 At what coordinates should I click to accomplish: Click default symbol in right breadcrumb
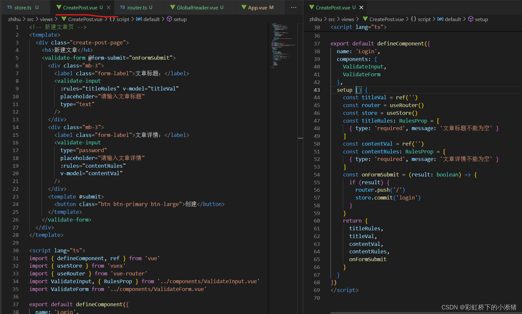point(453,19)
